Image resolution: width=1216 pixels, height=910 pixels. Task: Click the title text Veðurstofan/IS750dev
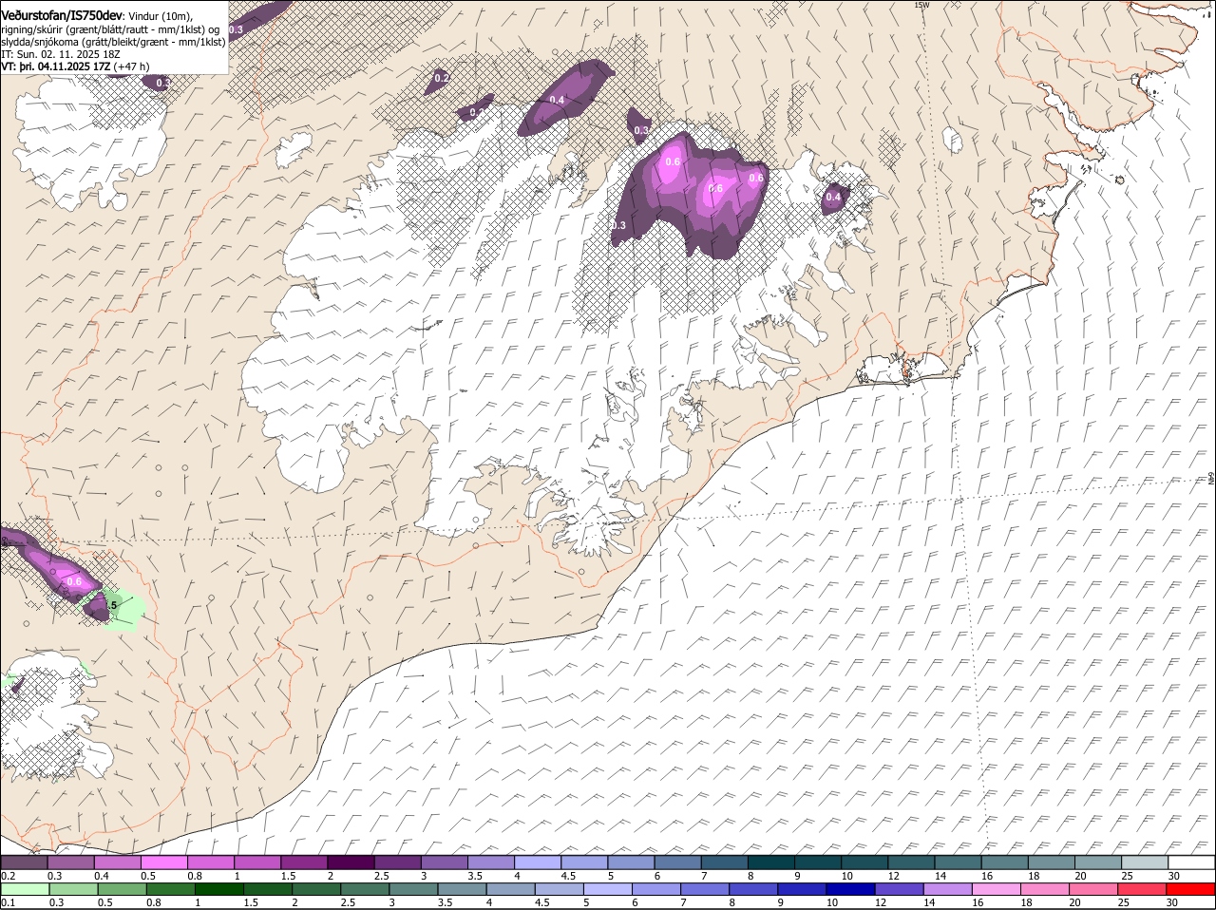tap(62, 15)
